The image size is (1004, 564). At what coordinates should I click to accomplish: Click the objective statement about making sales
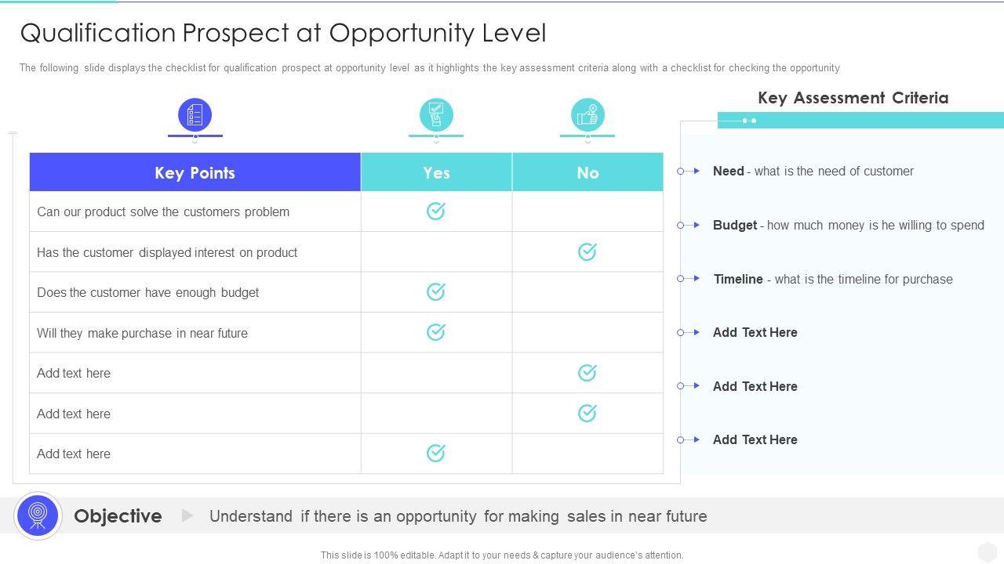pos(458,516)
